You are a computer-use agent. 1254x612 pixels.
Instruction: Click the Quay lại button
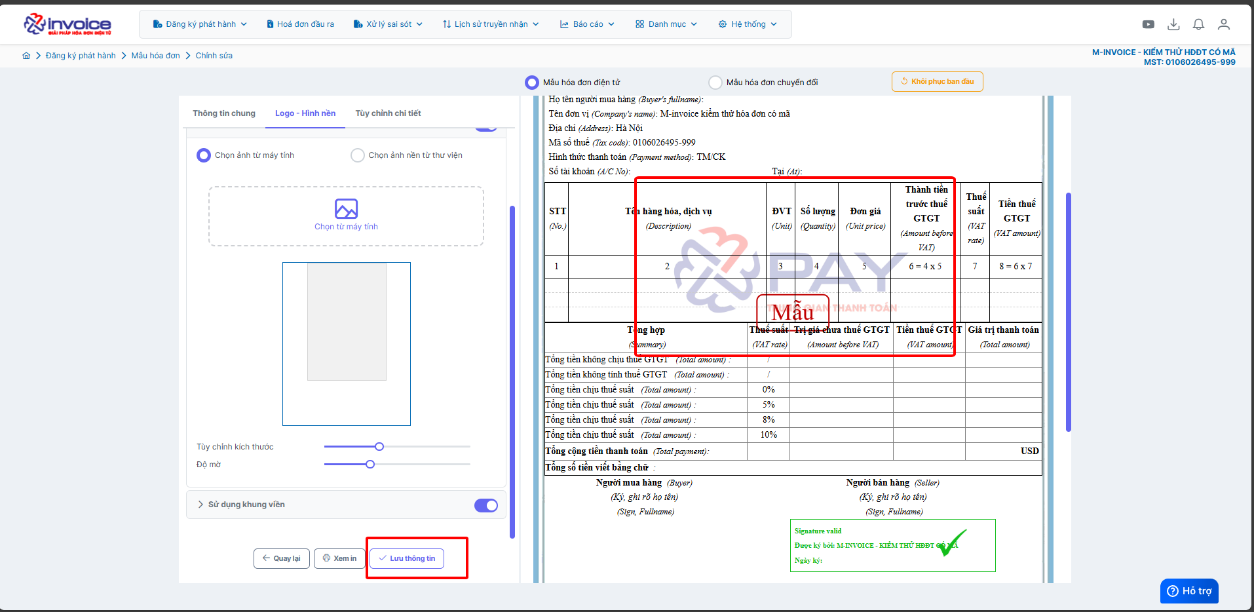(282, 558)
